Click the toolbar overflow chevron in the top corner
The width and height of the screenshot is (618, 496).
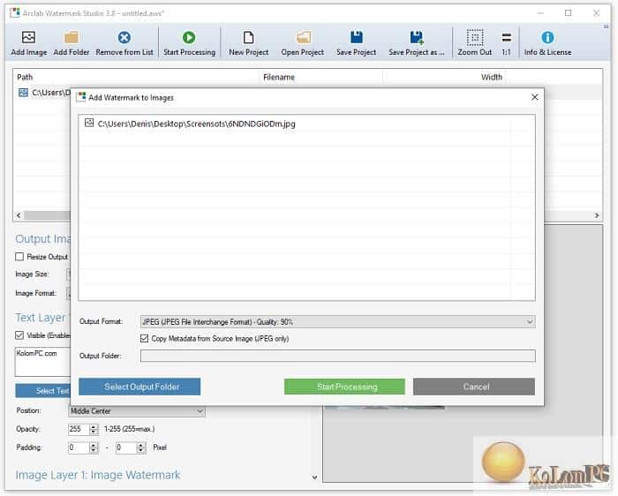coord(607,26)
